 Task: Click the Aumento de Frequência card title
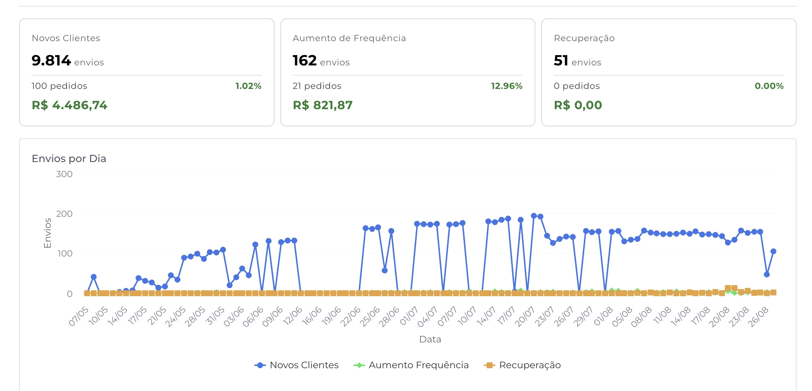[349, 38]
